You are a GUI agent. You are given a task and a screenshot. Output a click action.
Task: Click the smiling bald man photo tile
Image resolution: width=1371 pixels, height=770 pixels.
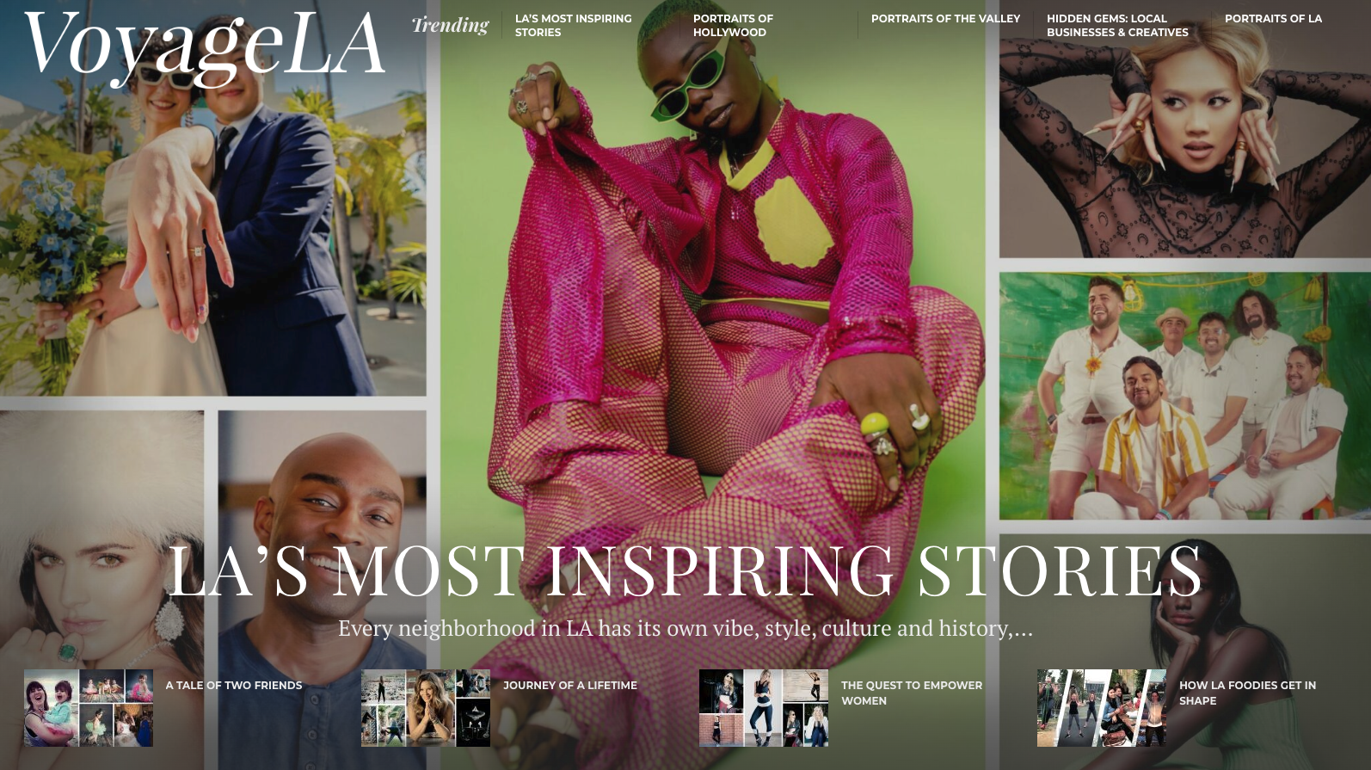click(x=323, y=590)
